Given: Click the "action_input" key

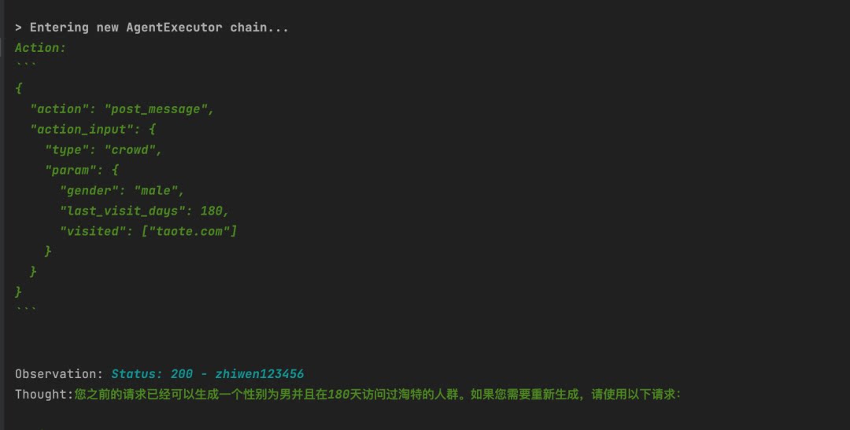Looking at the screenshot, I should coord(82,130).
